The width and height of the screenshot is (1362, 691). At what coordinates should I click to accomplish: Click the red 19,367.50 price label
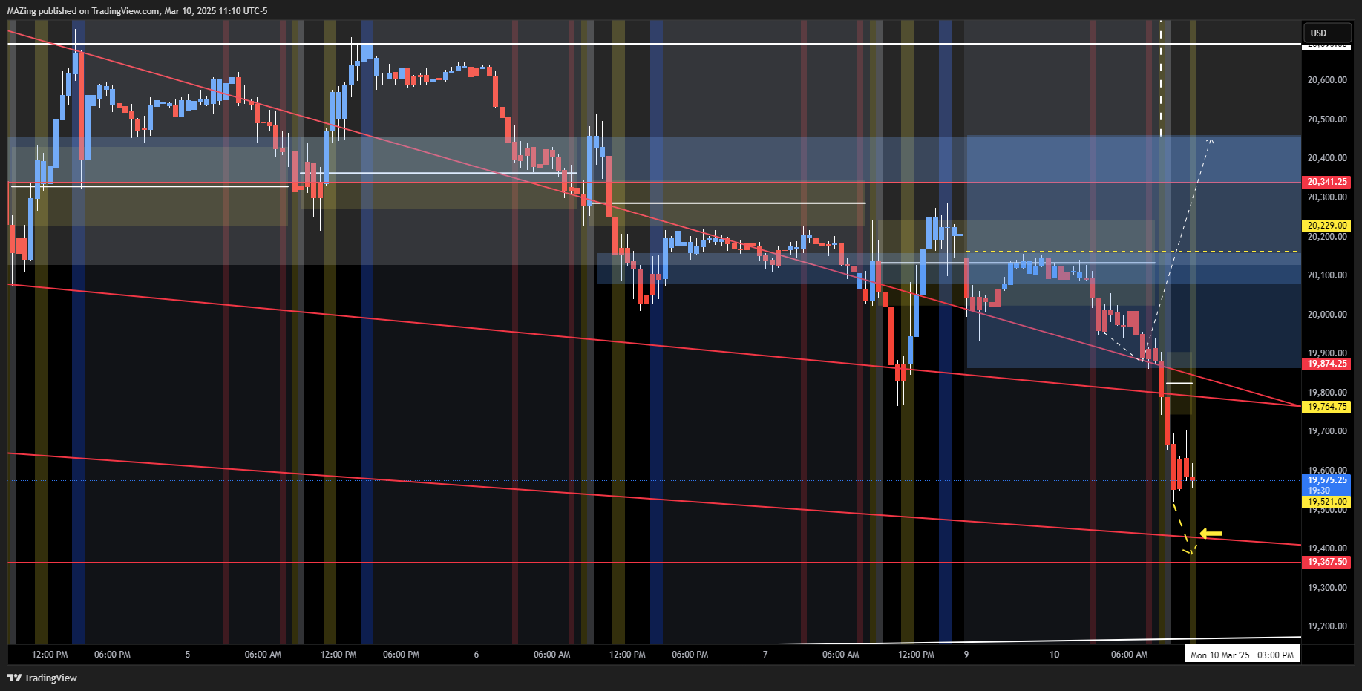pyautogui.click(x=1326, y=562)
